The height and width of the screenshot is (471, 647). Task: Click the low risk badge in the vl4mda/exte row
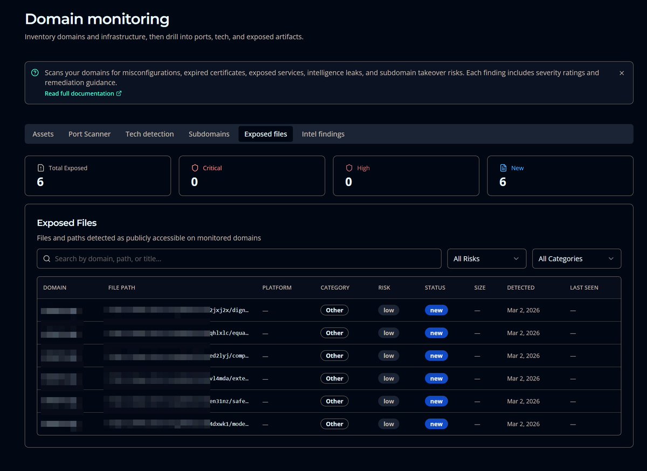coord(389,378)
